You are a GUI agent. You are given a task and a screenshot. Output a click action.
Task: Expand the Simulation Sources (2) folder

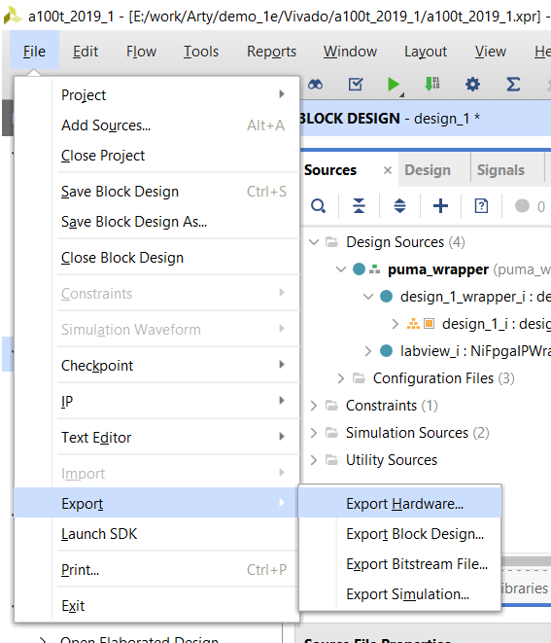click(314, 433)
